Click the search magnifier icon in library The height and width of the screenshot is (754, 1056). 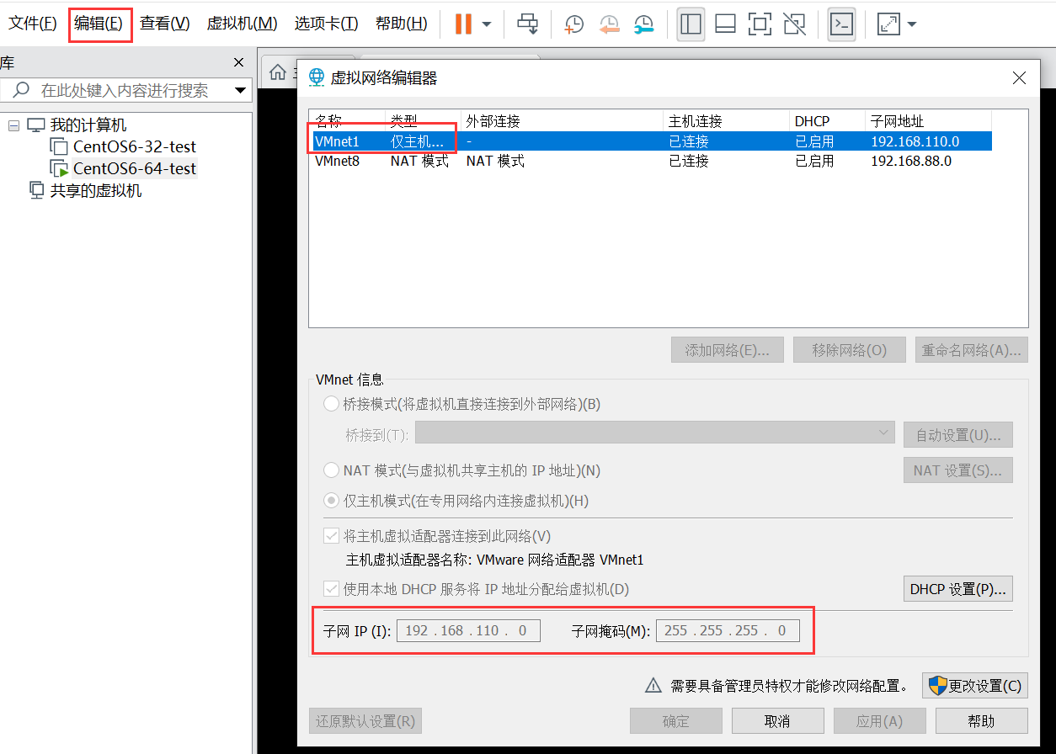point(22,89)
